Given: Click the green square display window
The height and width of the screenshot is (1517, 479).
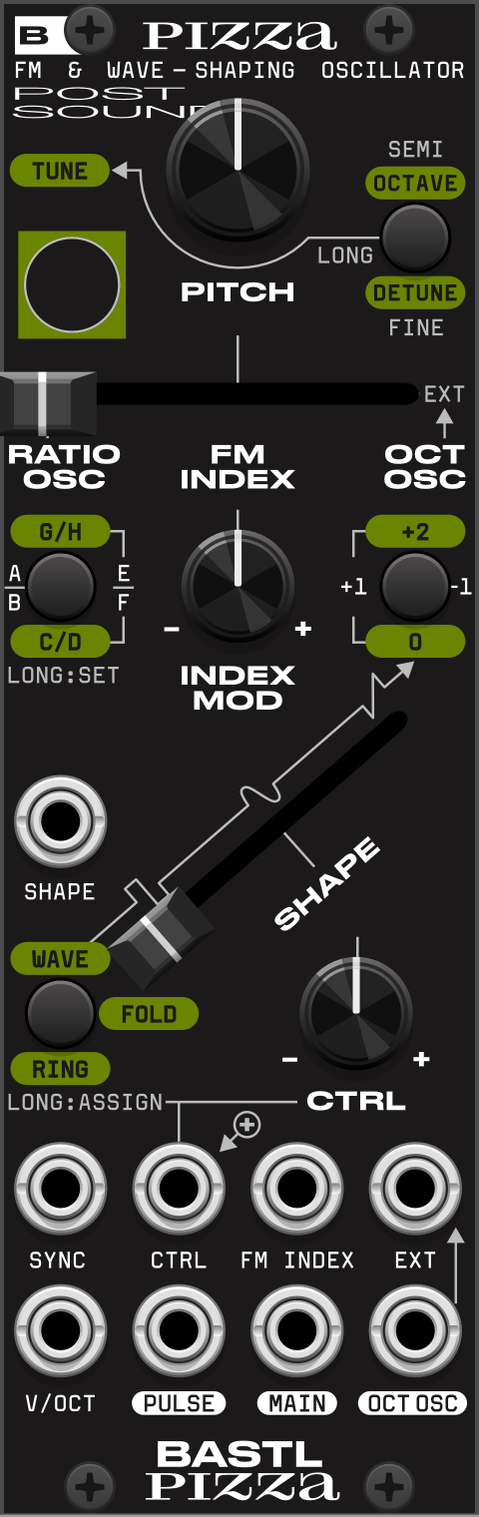Looking at the screenshot, I should click(x=72, y=284).
